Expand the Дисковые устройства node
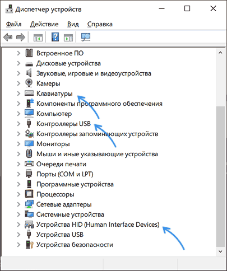The width and height of the screenshot is (227, 271). (x=18, y=63)
